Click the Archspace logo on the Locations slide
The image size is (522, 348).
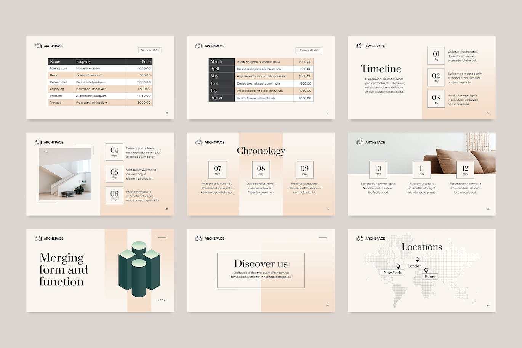[x=360, y=239]
